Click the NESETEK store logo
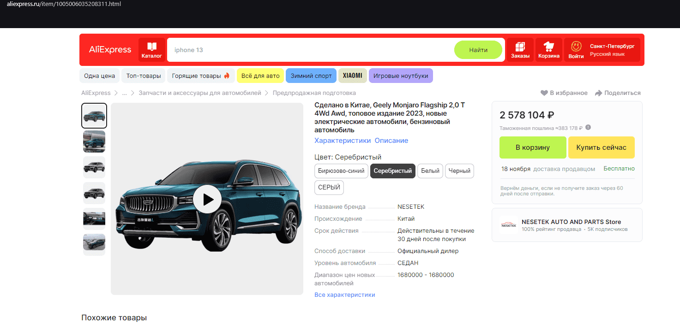 [509, 225]
